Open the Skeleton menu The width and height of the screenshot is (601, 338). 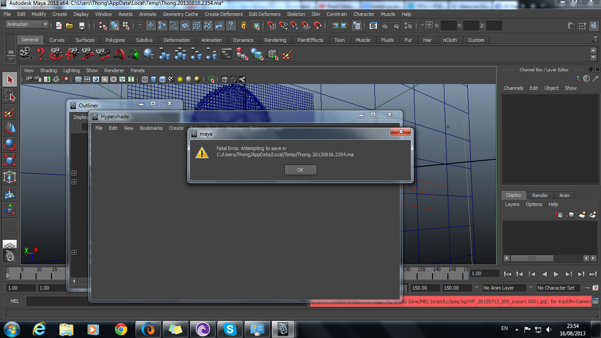click(x=296, y=14)
